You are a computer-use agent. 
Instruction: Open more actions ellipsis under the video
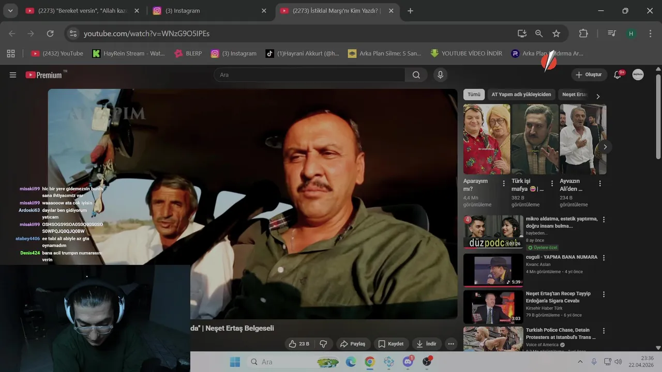tap(451, 344)
